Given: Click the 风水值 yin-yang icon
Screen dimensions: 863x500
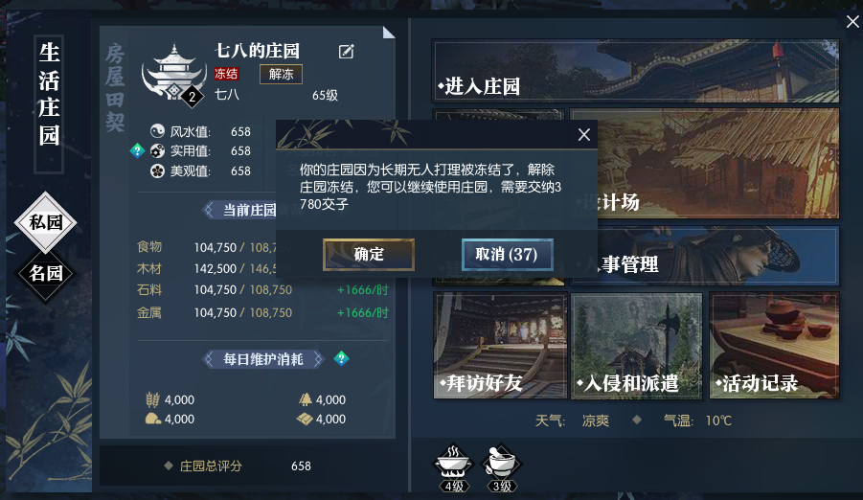Looking at the screenshot, I should pos(157,131).
